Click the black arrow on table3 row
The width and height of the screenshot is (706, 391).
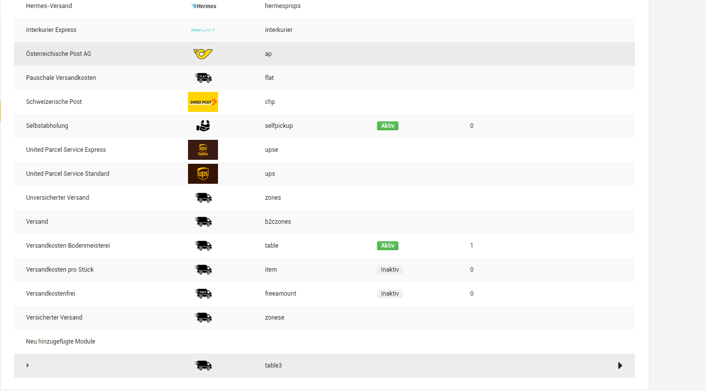coord(620,366)
